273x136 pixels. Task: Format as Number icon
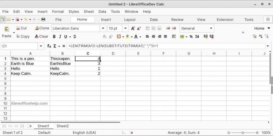(x=197, y=36)
